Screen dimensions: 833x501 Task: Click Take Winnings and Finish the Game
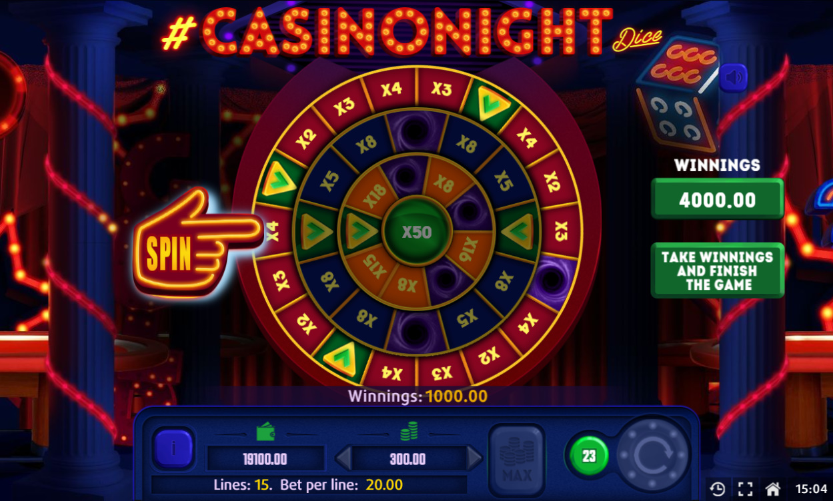717,270
